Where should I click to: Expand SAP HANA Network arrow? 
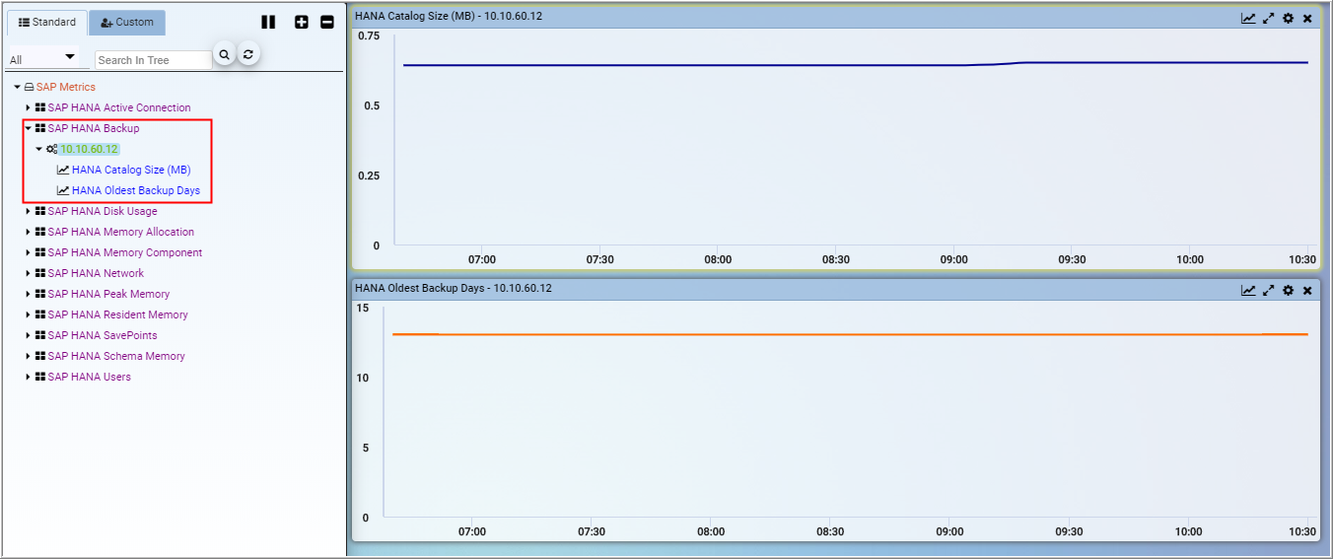(x=29, y=273)
